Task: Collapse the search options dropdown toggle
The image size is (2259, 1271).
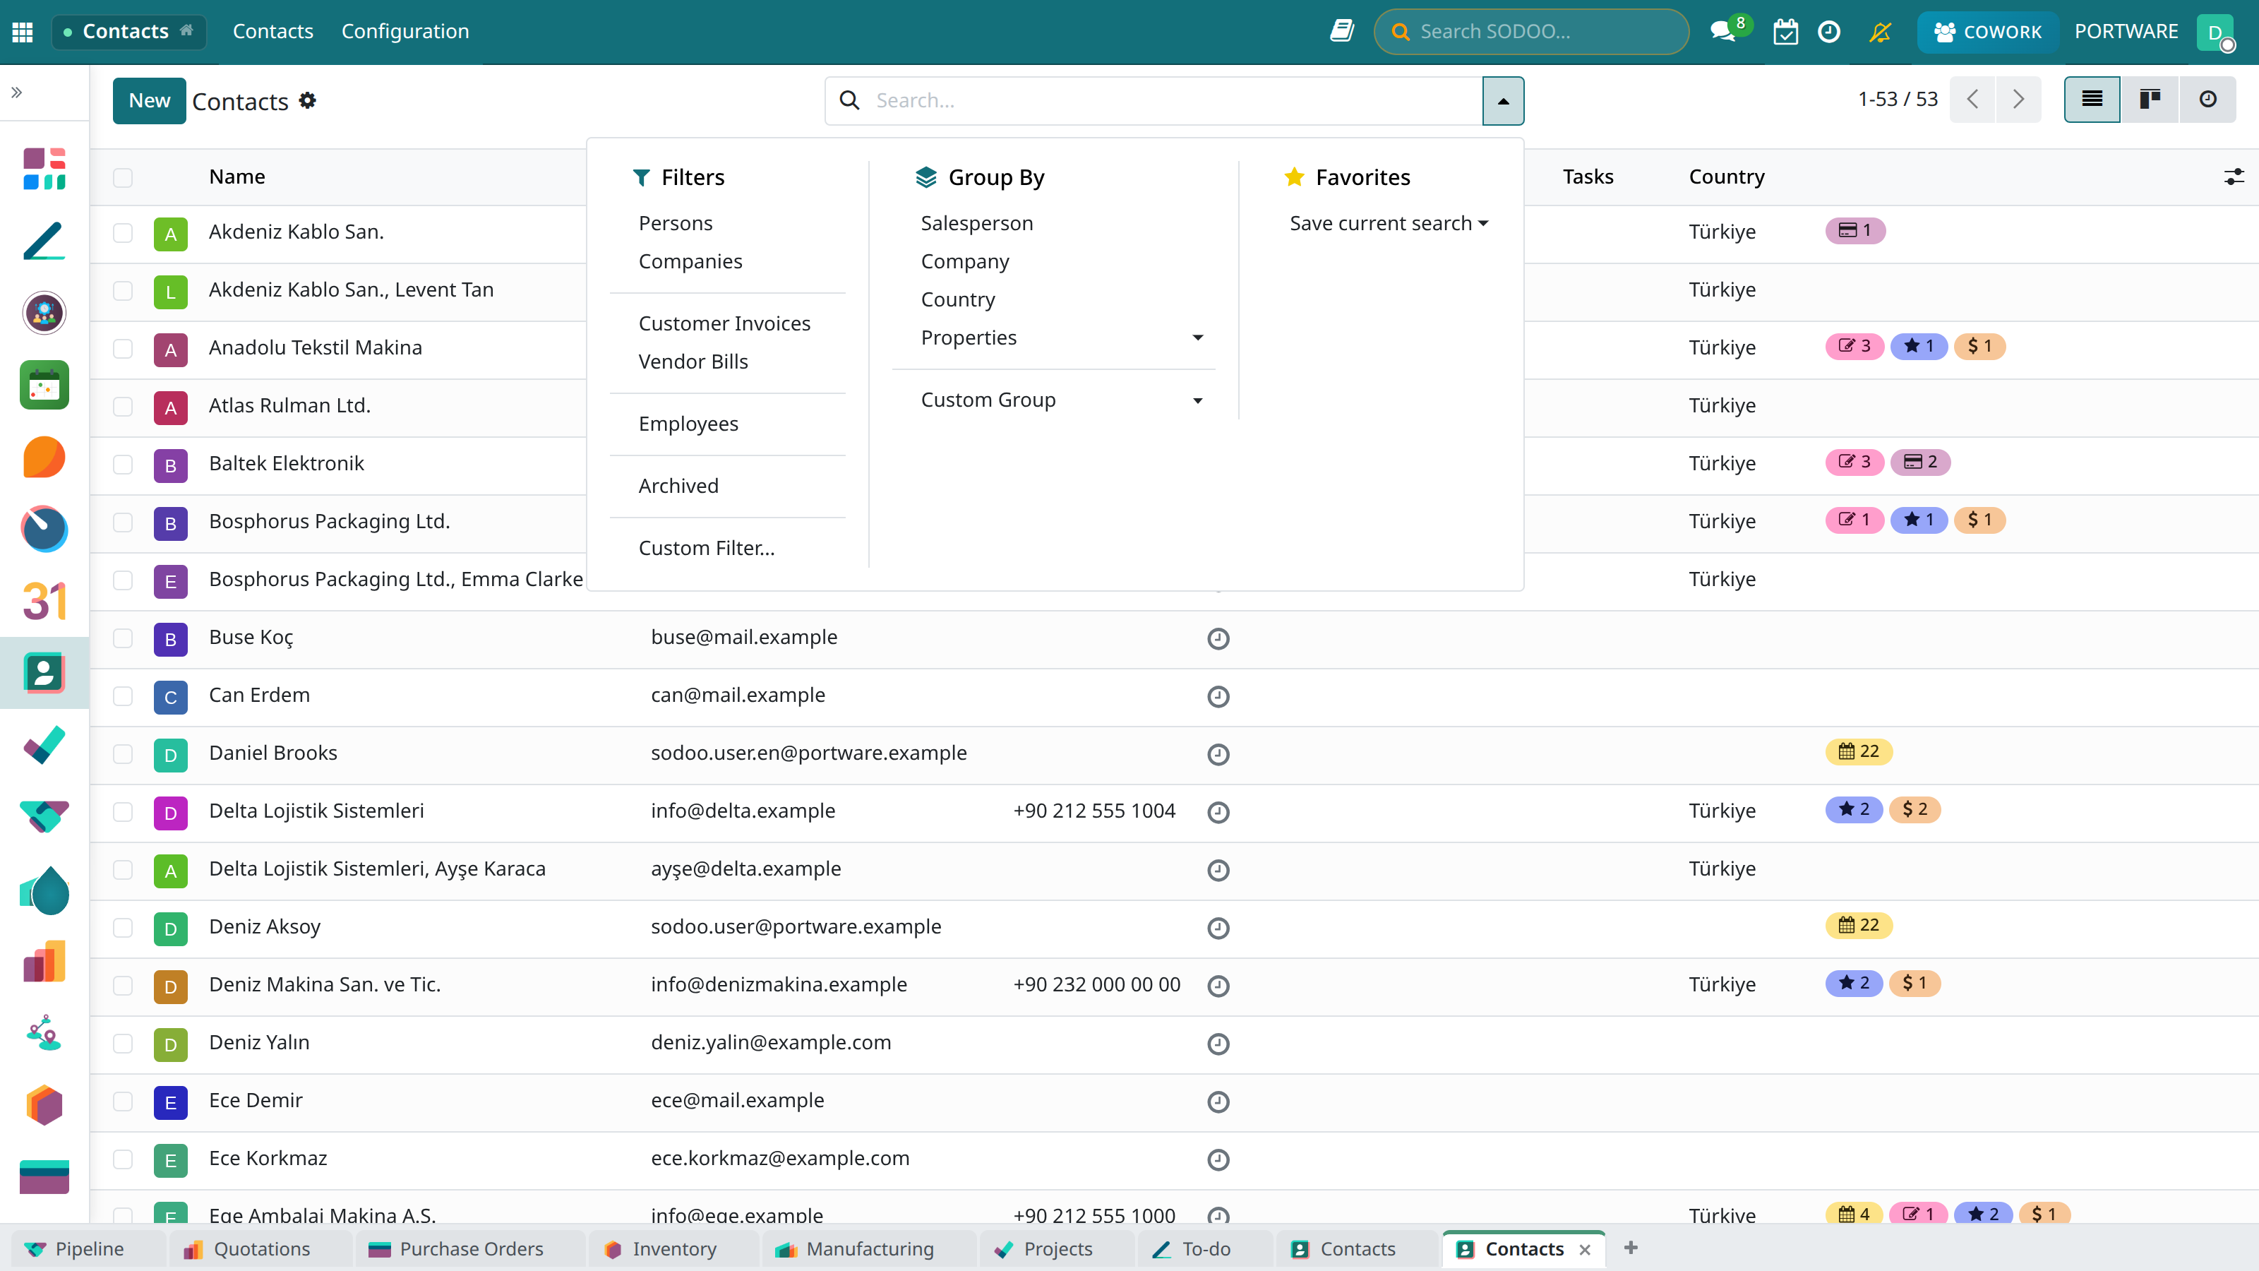Action: coord(1503,101)
